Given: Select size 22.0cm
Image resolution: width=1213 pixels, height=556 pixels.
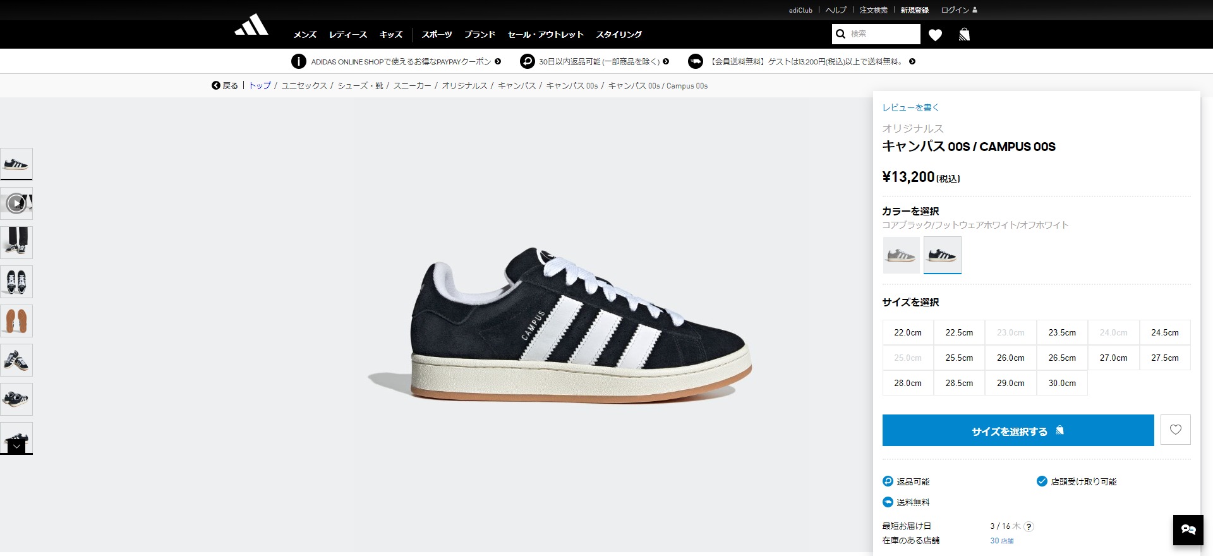Looking at the screenshot, I should (908, 332).
